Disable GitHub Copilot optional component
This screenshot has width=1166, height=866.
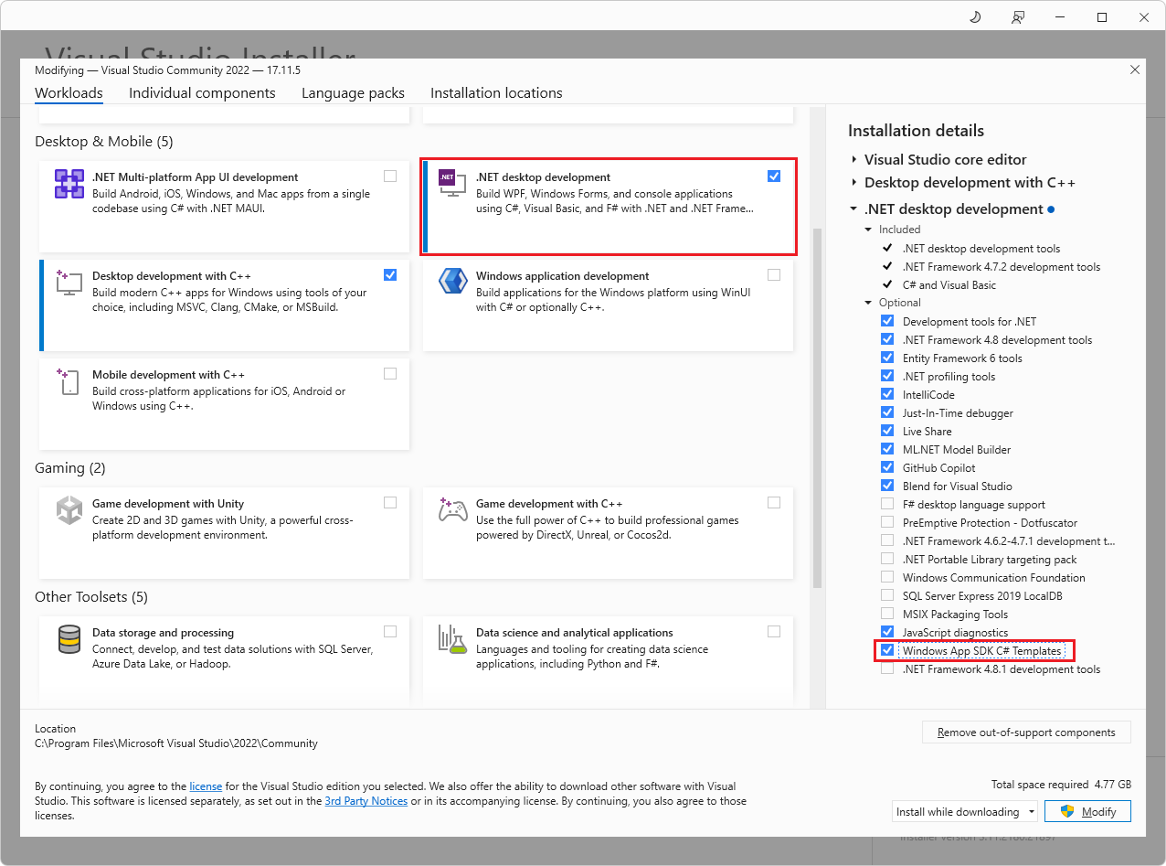tap(887, 467)
